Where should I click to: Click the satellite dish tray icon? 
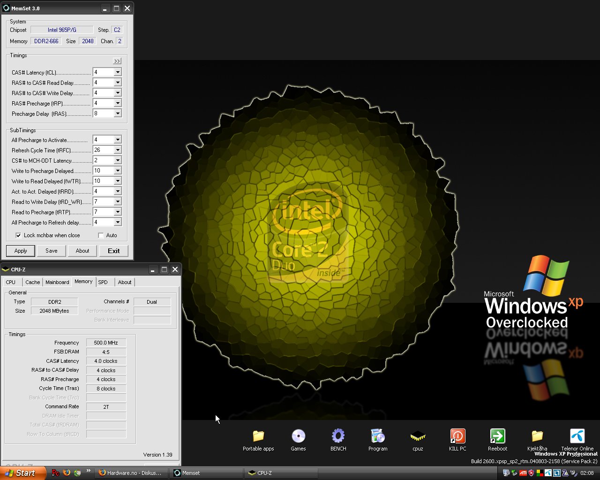574,473
